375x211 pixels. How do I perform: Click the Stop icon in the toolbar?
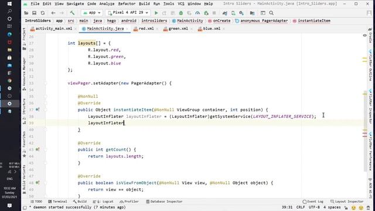pos(214,13)
